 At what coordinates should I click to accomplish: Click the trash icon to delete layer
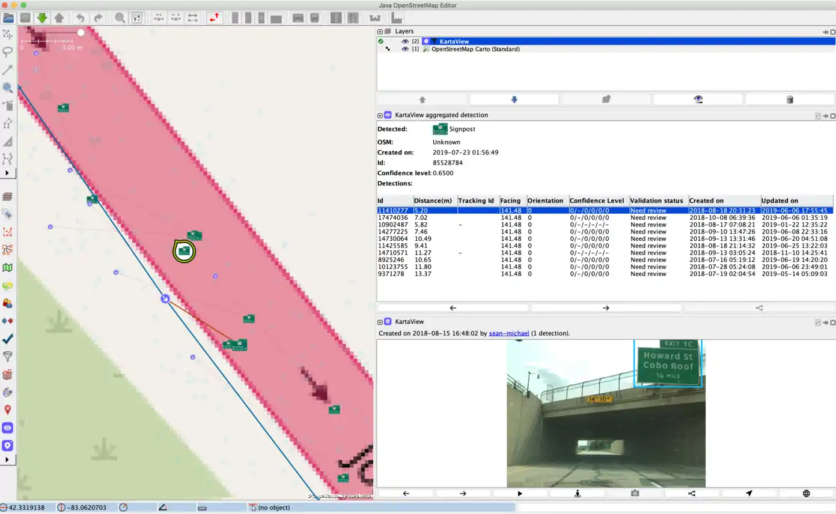(790, 100)
